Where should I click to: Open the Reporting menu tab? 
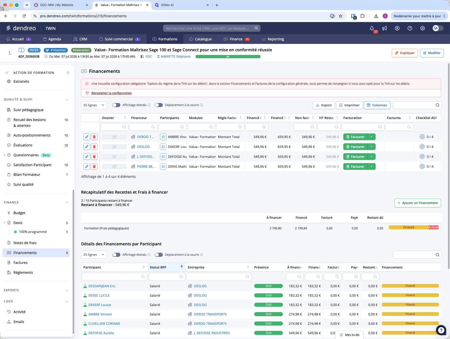point(273,39)
